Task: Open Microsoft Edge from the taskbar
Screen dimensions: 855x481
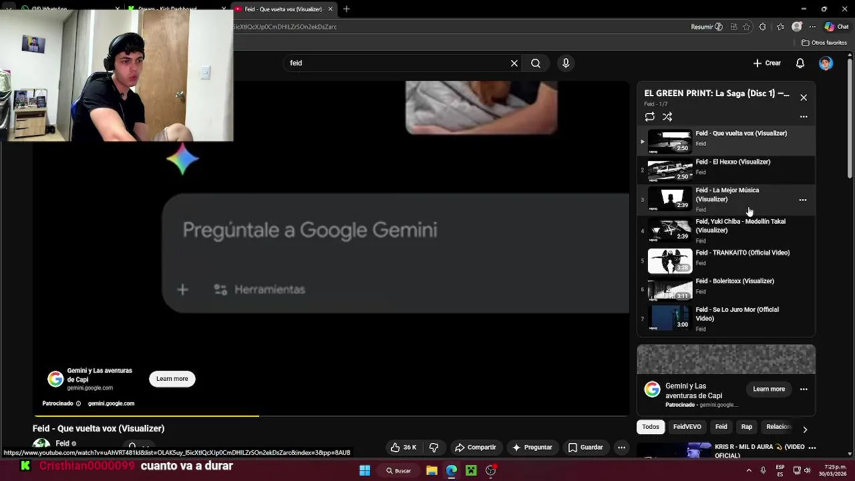Action: coord(452,470)
